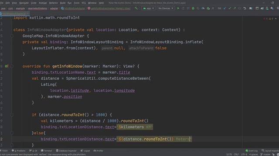Open the Profiler tool window
The image size is (279, 156).
pyautogui.click(x=99, y=151)
